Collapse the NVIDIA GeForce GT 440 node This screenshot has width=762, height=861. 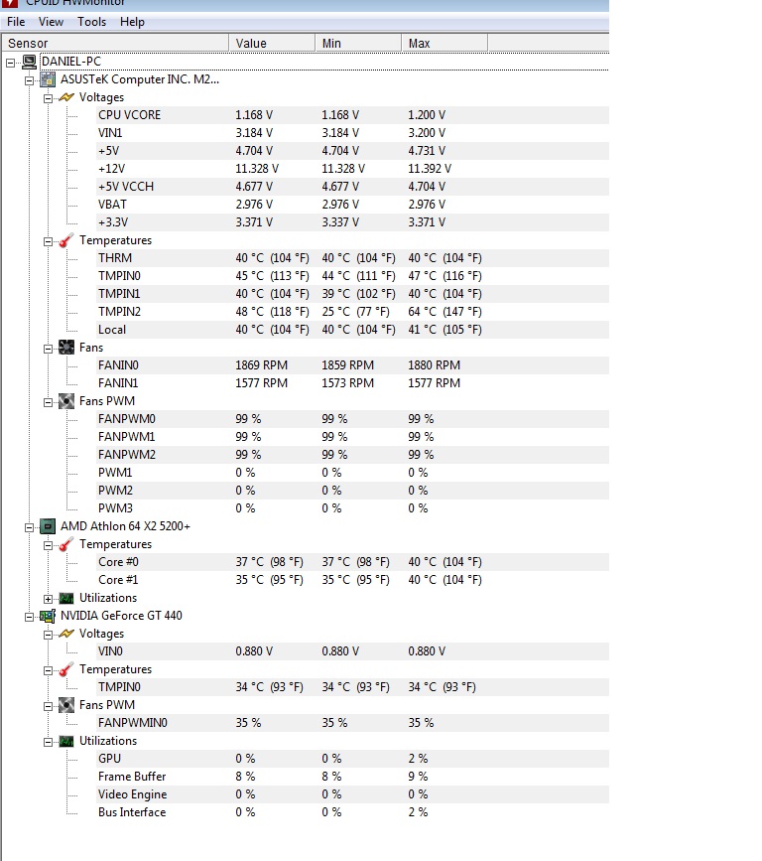(x=30, y=616)
